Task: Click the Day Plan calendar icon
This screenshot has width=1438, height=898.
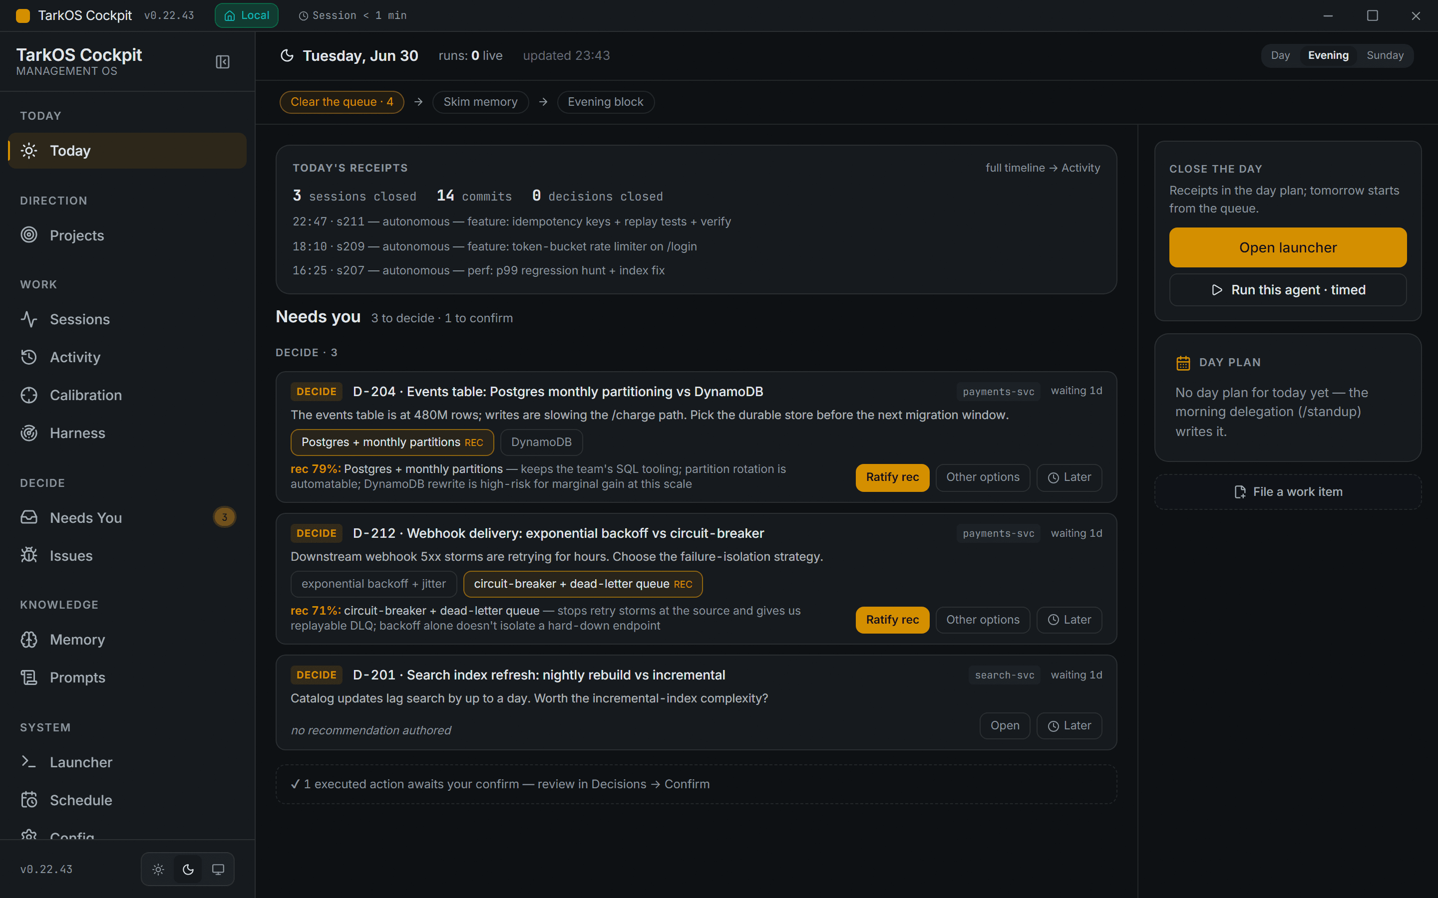Action: pos(1183,363)
